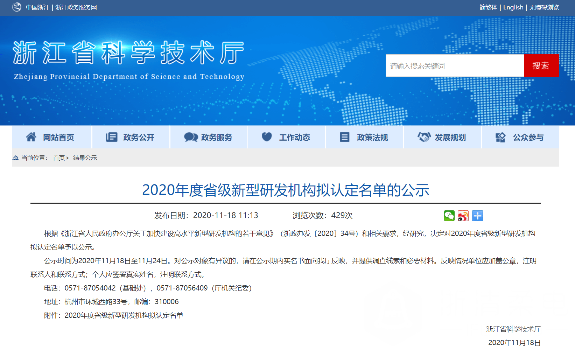Image resolution: width=575 pixels, height=350 pixels.
Task: Open 无障碍浏览 accessibility mode
Action: [x=544, y=7]
